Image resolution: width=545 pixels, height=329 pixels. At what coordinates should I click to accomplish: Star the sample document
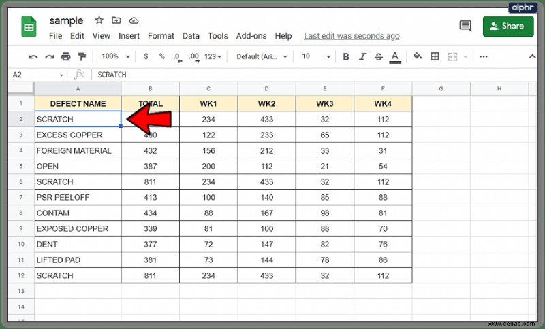99,20
